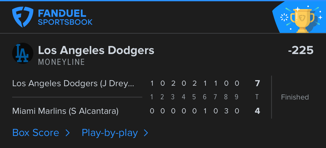The image size is (326, 148).
Task: Click the Marlins 8th inning score 3
Action: coord(226,111)
